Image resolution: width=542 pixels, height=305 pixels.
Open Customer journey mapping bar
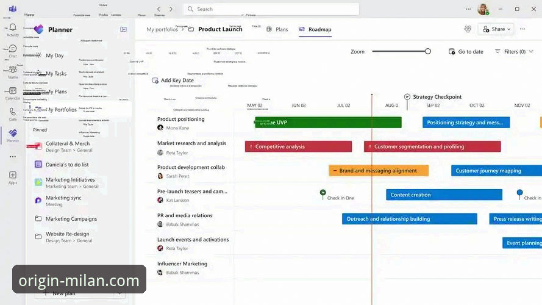click(496, 170)
